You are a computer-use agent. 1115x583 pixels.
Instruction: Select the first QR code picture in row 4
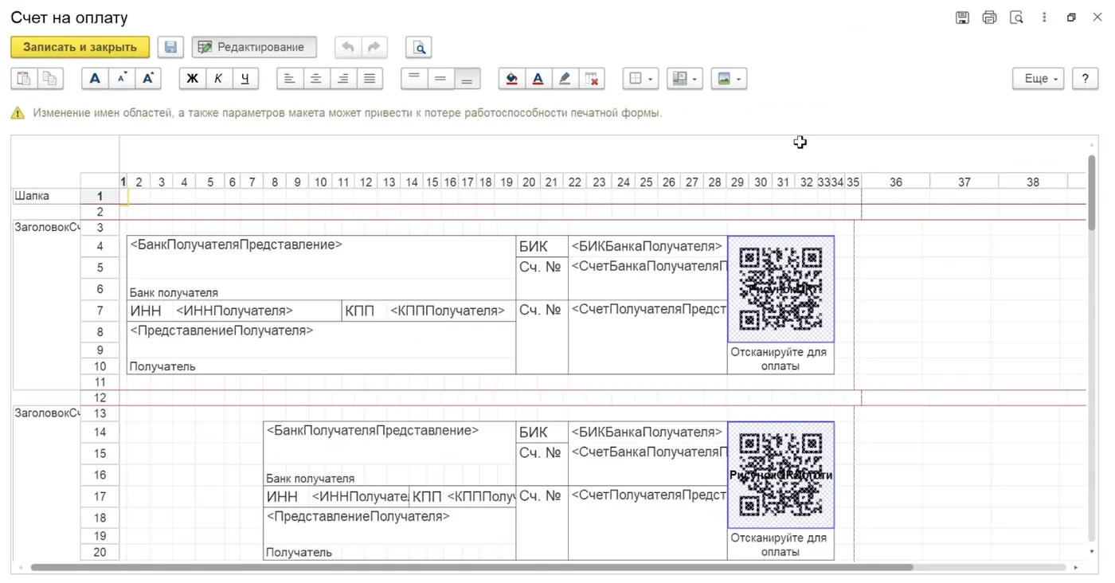point(780,288)
